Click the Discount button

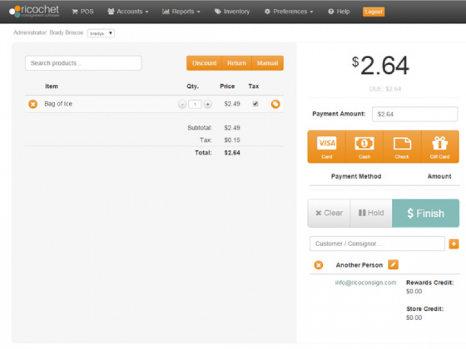click(x=204, y=63)
